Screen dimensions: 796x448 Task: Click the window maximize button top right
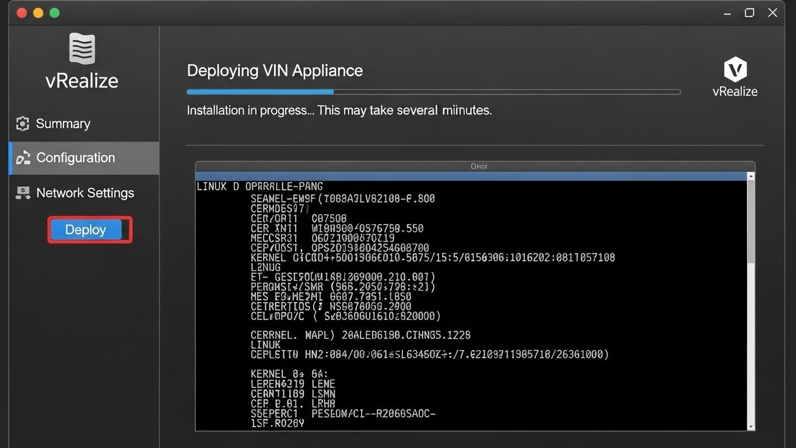point(749,12)
